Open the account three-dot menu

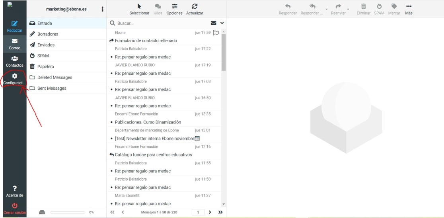(x=103, y=9)
